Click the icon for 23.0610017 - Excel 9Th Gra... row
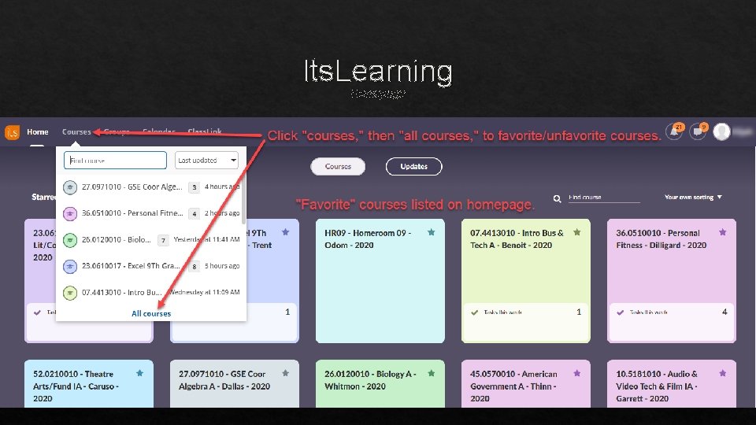Viewport: 756px width, 425px height. pyautogui.click(x=70, y=266)
